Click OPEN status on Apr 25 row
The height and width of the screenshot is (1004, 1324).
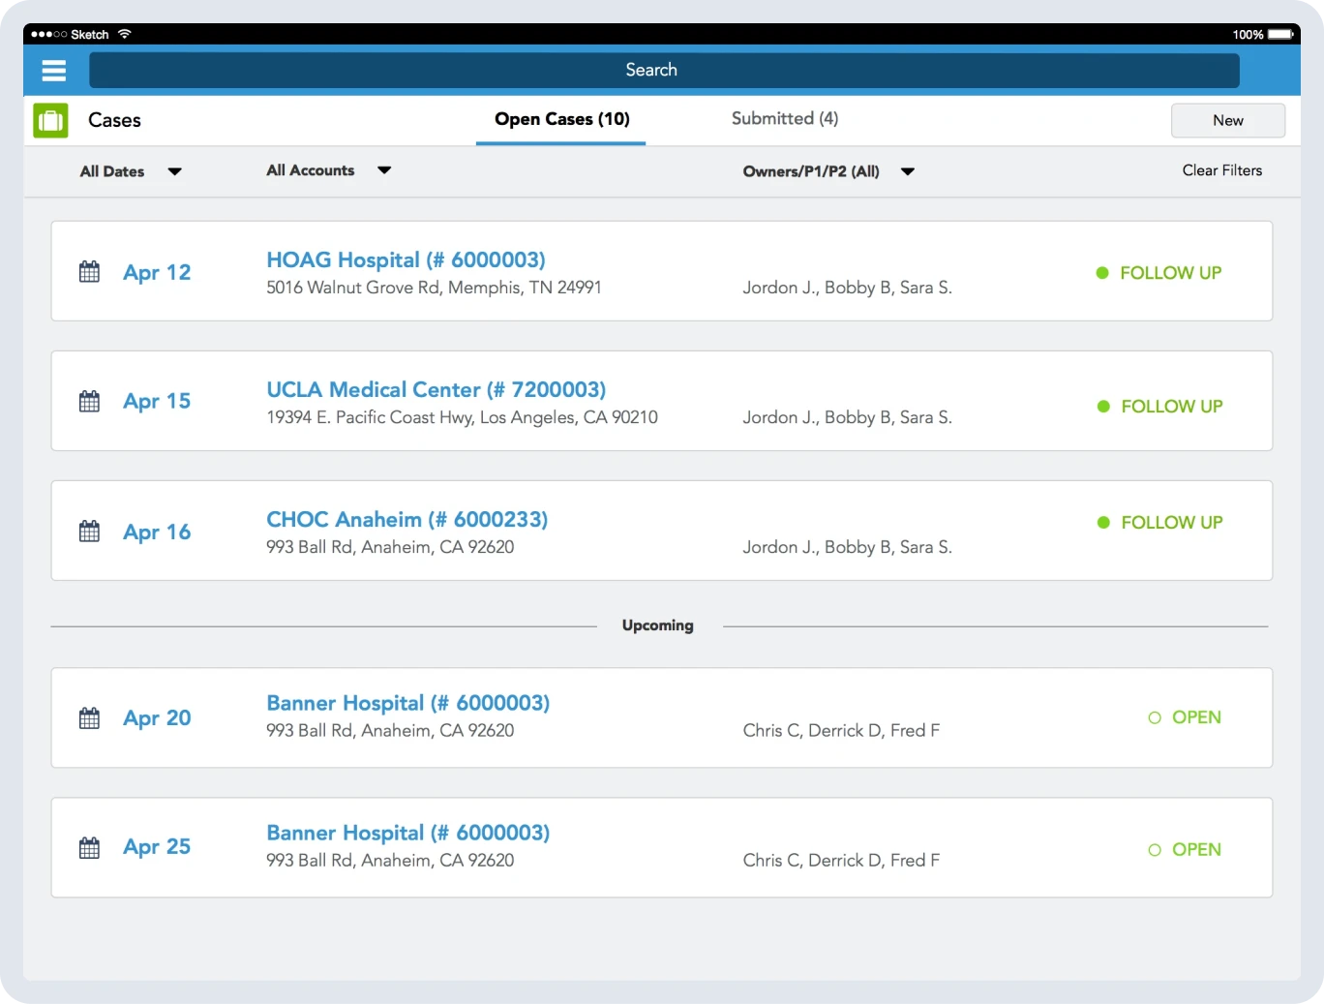(x=1196, y=850)
